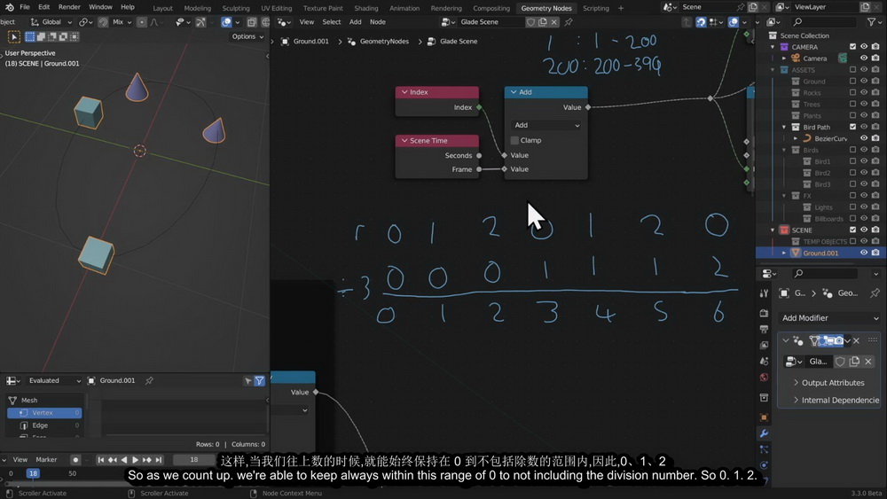Switch to the Animation workspace tab

404,8
